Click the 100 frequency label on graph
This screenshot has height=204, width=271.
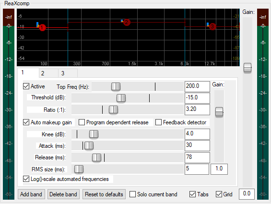[x=44, y=64]
